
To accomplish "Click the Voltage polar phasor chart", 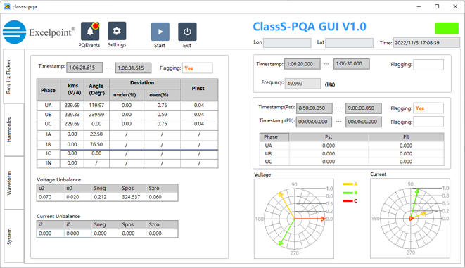I will point(294,219).
